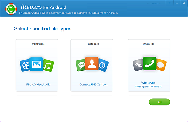The width and height of the screenshot is (188, 122).
Task: Click the video film reel icon
Action: 25,65
